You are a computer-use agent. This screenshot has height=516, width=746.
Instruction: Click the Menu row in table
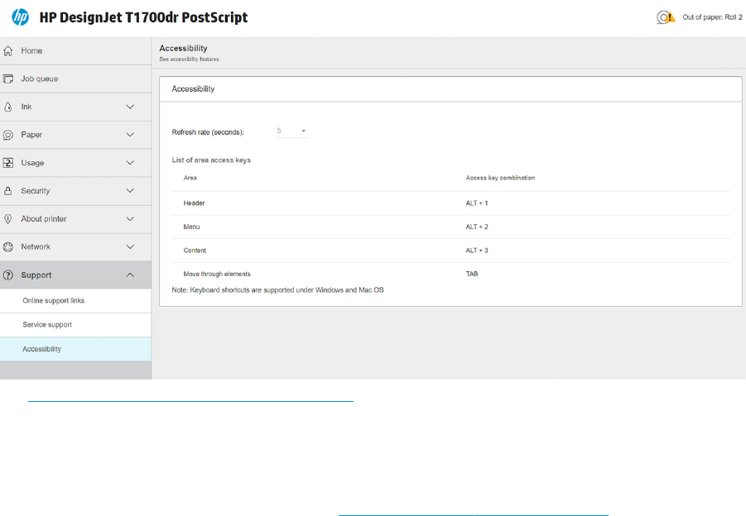(450, 227)
